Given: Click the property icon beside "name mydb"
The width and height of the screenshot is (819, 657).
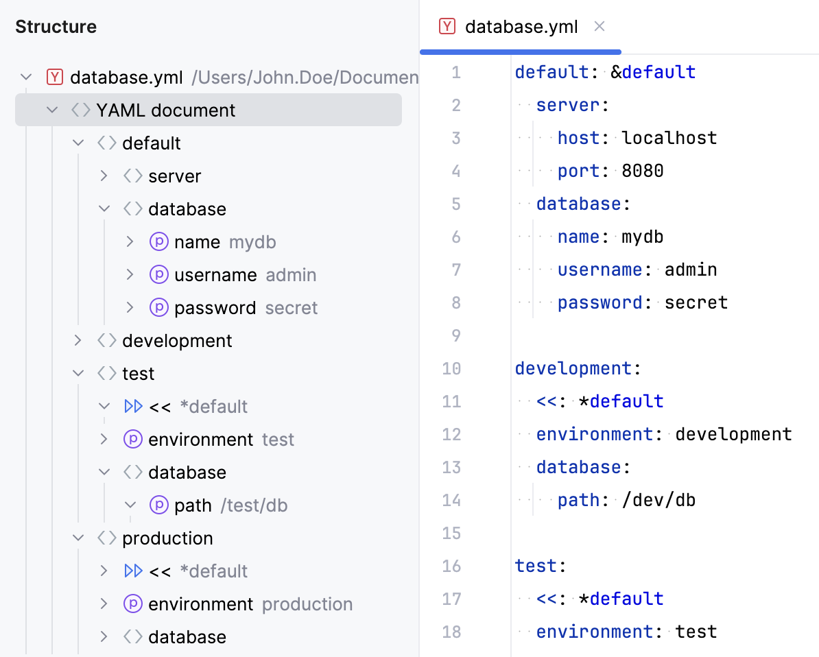Looking at the screenshot, I should (x=158, y=241).
